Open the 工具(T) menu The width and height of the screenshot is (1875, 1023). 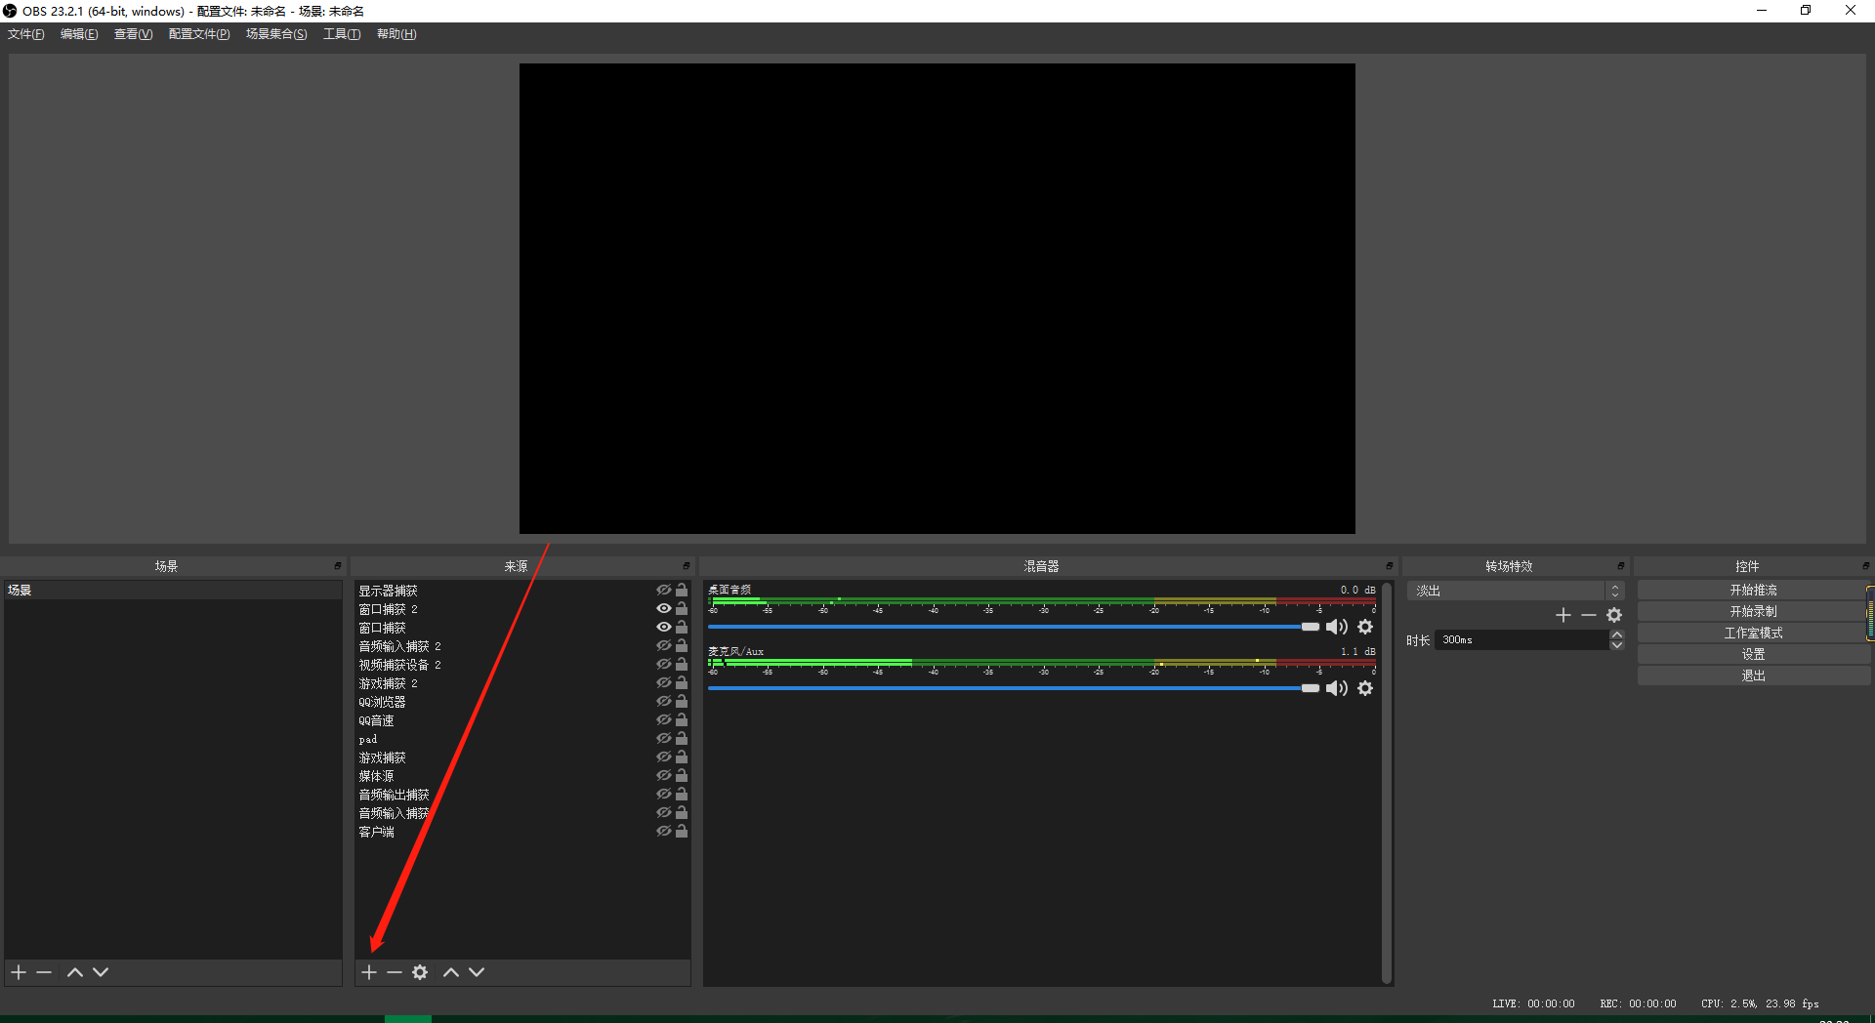(x=342, y=34)
